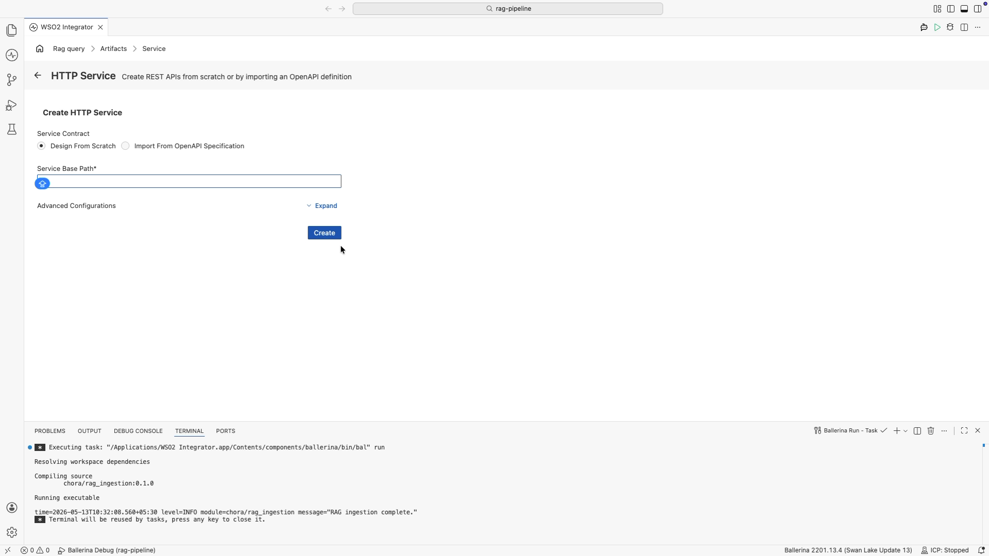Toggle the secondary side bar

(978, 9)
